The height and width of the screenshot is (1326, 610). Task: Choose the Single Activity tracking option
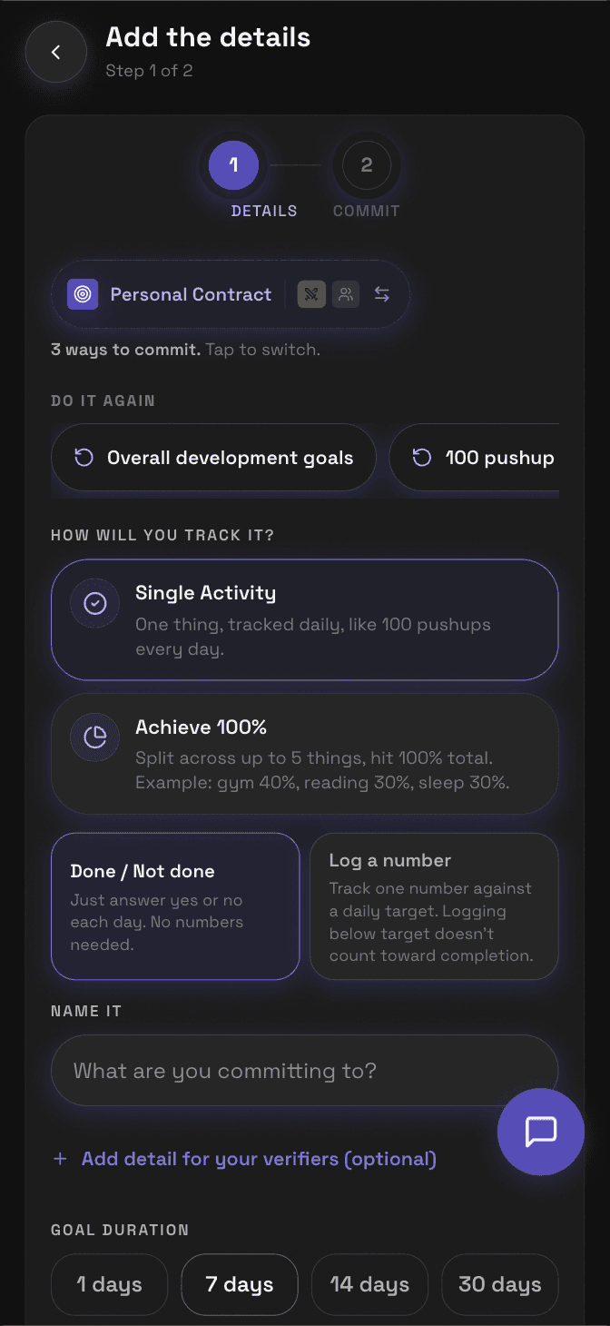click(305, 619)
